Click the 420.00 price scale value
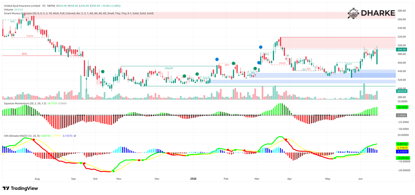The width and height of the screenshot is (415, 195). click(402, 80)
